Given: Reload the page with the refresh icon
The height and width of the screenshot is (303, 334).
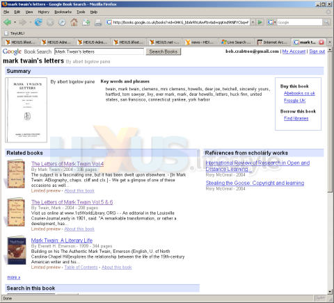Looking at the screenshot, I should pyautogui.click(x=38, y=22).
